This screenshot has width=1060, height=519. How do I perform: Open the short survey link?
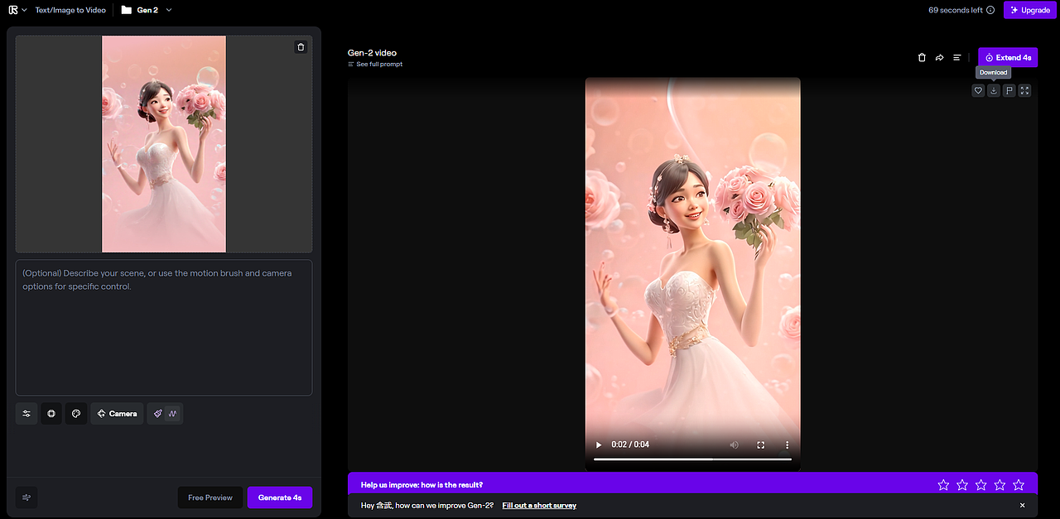[x=539, y=505]
